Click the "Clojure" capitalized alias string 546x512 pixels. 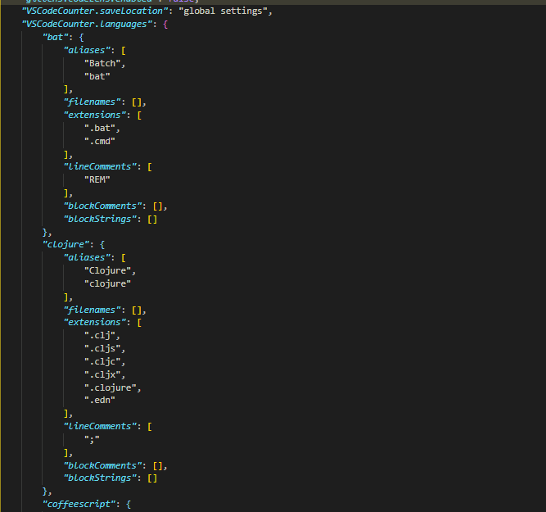coord(107,270)
